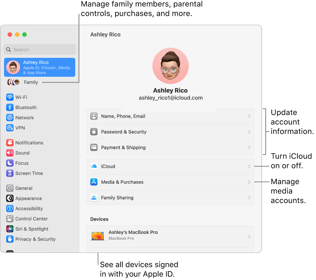The width and height of the screenshot is (316, 280).
Task: Open Screen Time settings
Action: [10, 173]
